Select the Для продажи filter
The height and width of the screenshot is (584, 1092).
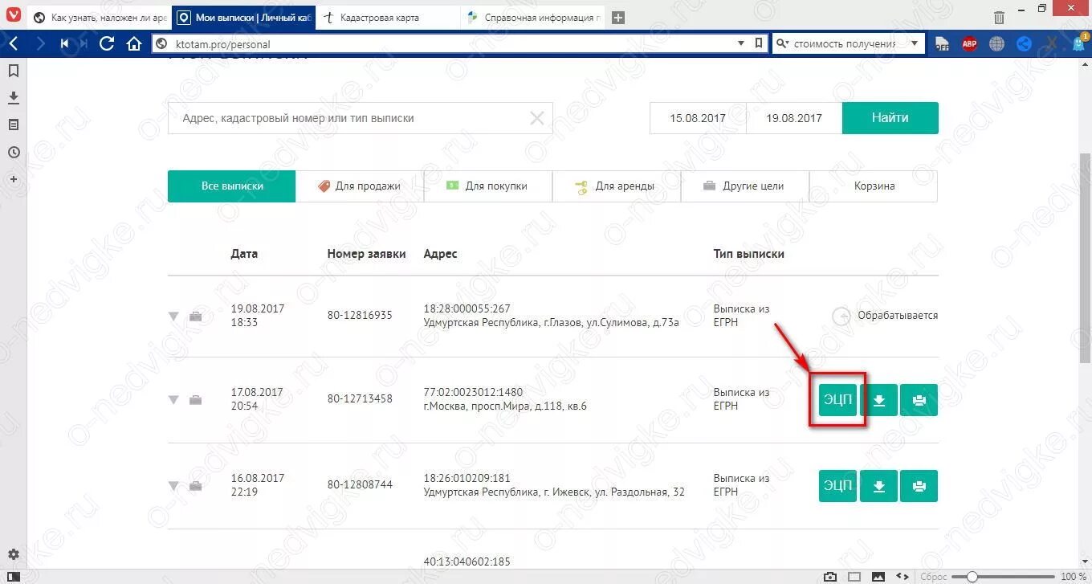[360, 186]
